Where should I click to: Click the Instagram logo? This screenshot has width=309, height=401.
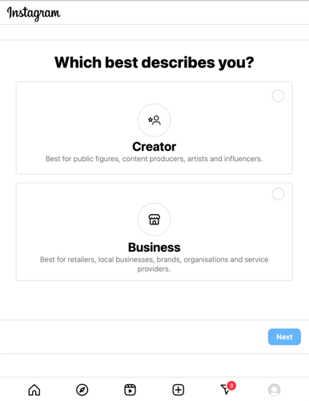click(x=34, y=14)
